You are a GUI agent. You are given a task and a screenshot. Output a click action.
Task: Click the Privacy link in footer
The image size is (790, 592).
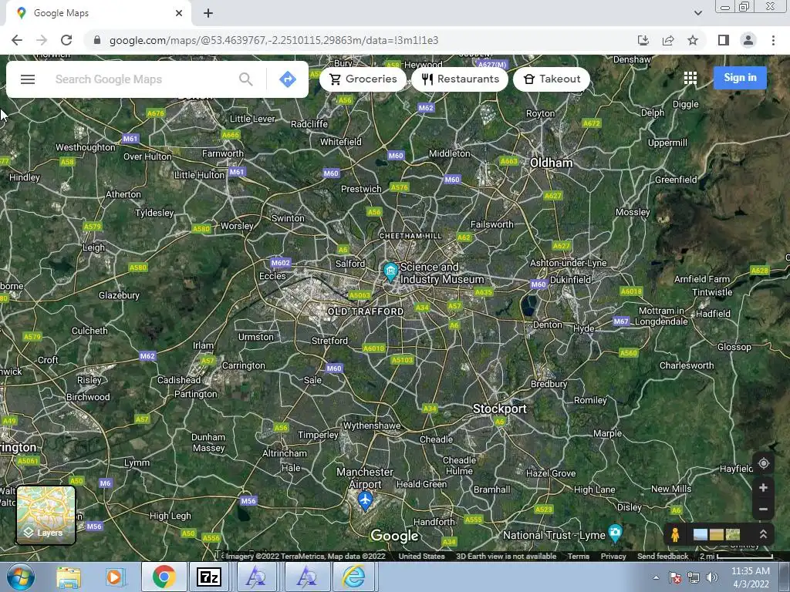(613, 557)
